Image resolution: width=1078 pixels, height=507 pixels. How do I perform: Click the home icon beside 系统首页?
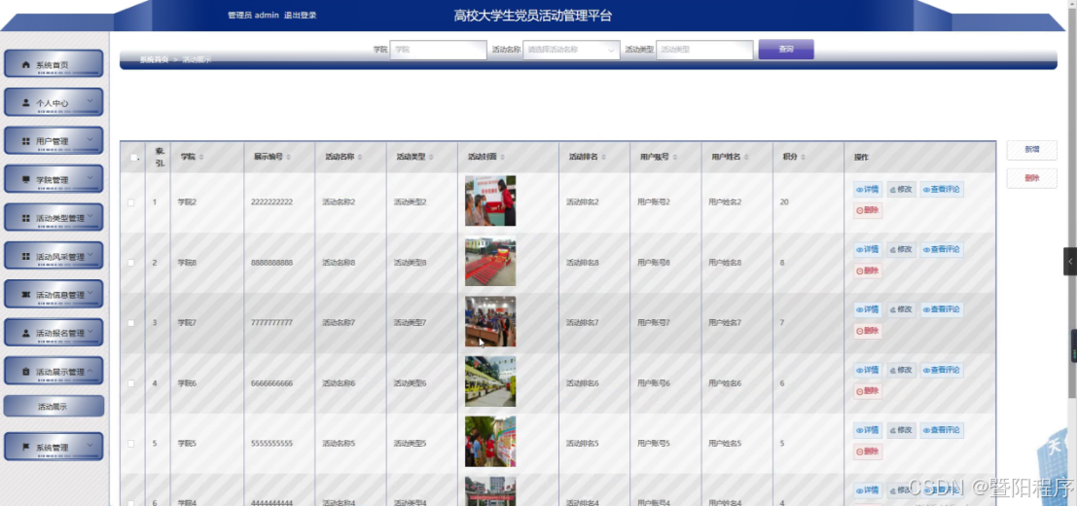26,64
